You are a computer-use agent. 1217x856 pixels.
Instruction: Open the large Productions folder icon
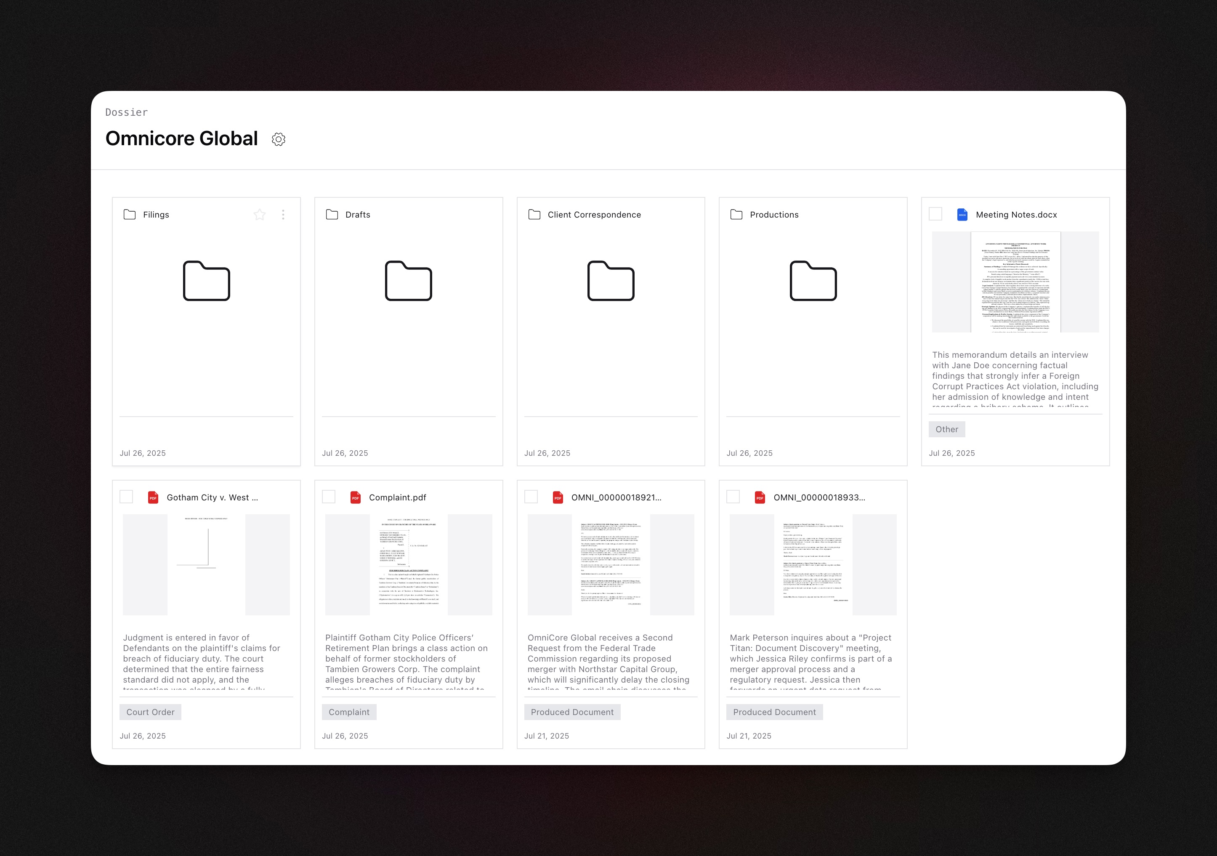813,280
